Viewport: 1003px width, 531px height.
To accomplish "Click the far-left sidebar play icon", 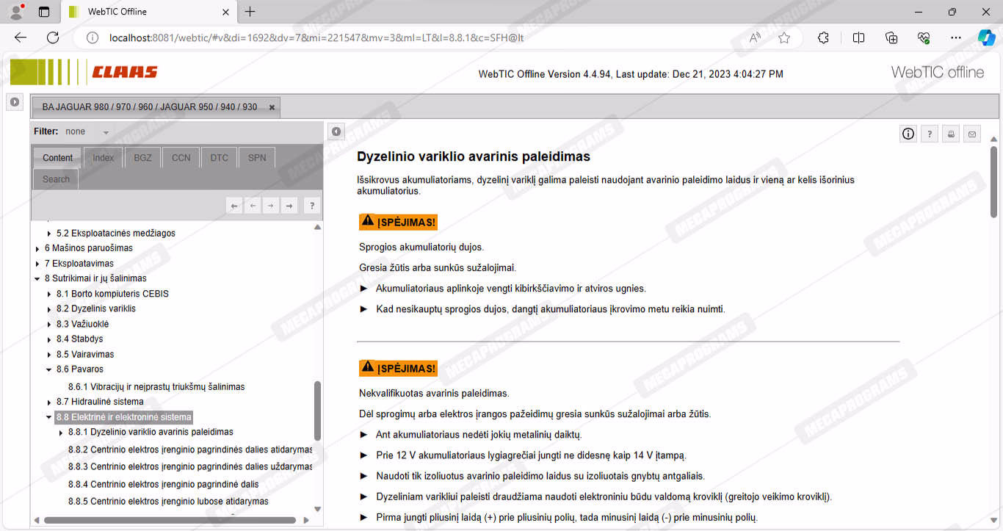I will [14, 102].
